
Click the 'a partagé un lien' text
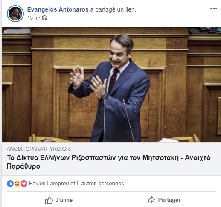tap(113, 9)
